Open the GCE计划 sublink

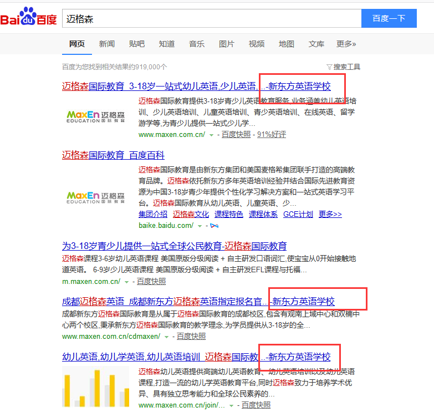coord(298,214)
